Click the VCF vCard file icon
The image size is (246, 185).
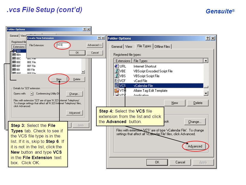pos(117,81)
